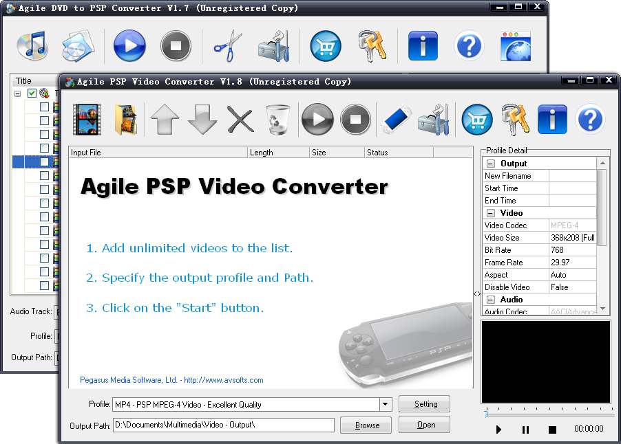Collapse the Output section in Profile Detail
Screen dimensions: 621x444
(491, 164)
